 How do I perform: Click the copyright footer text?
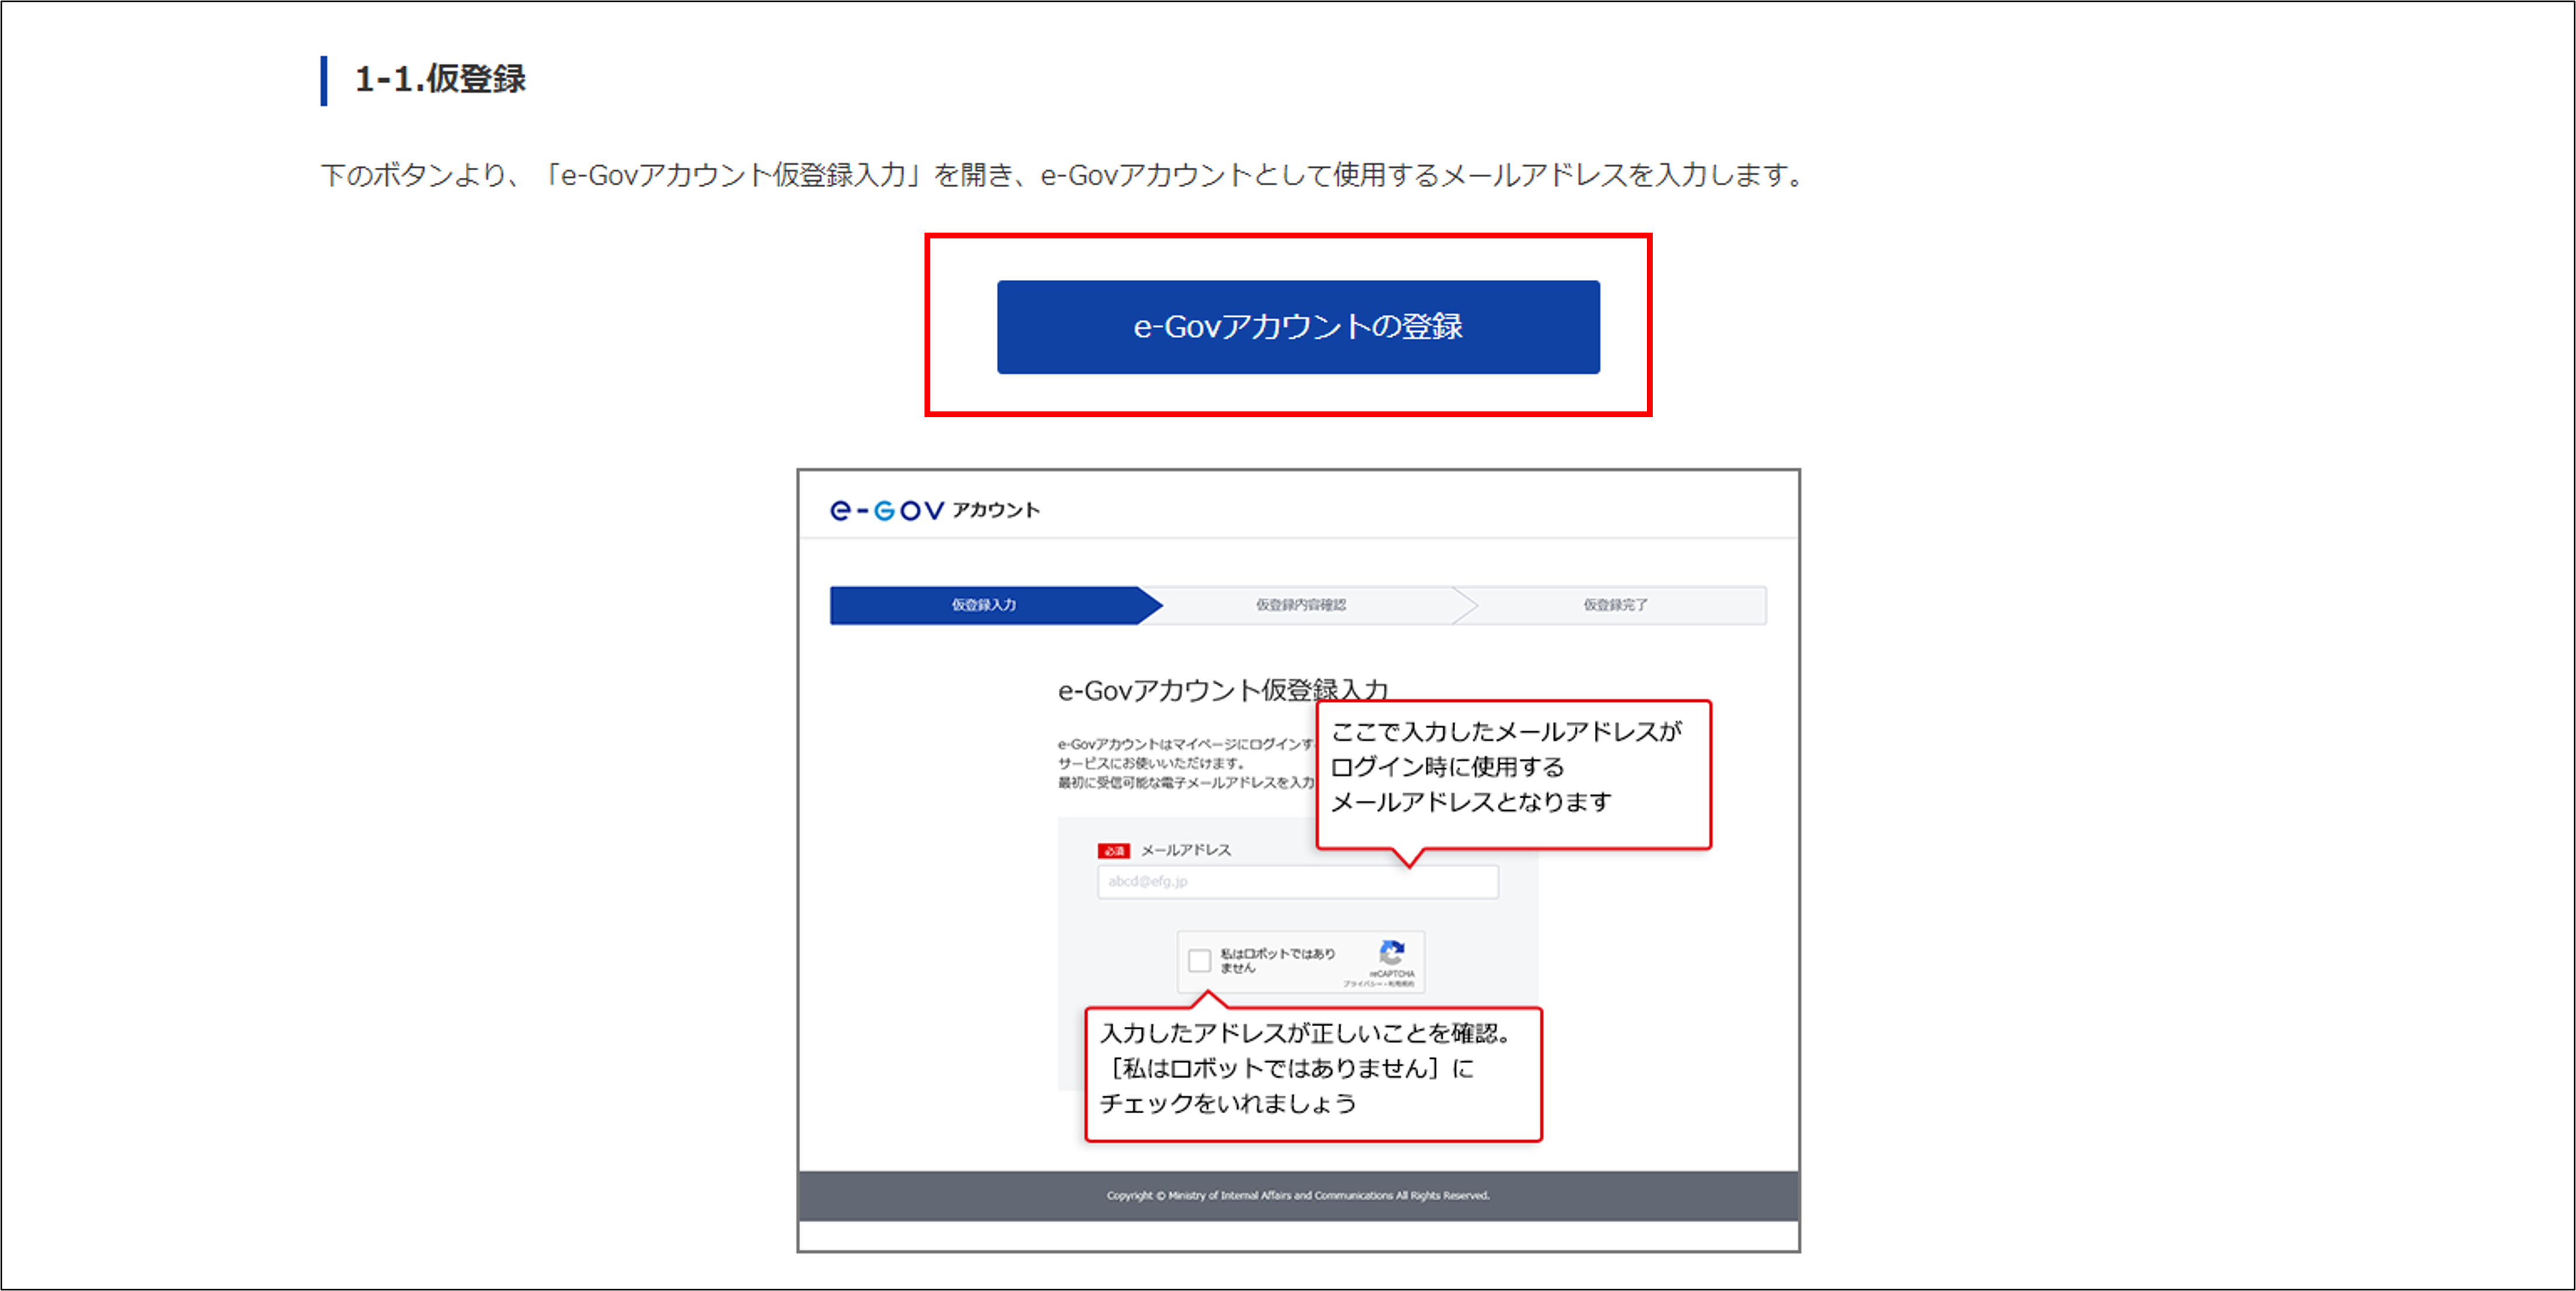pyautogui.click(x=1298, y=1195)
